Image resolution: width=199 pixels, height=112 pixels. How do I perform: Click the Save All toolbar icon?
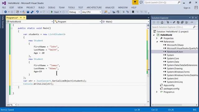(x=32, y=12)
